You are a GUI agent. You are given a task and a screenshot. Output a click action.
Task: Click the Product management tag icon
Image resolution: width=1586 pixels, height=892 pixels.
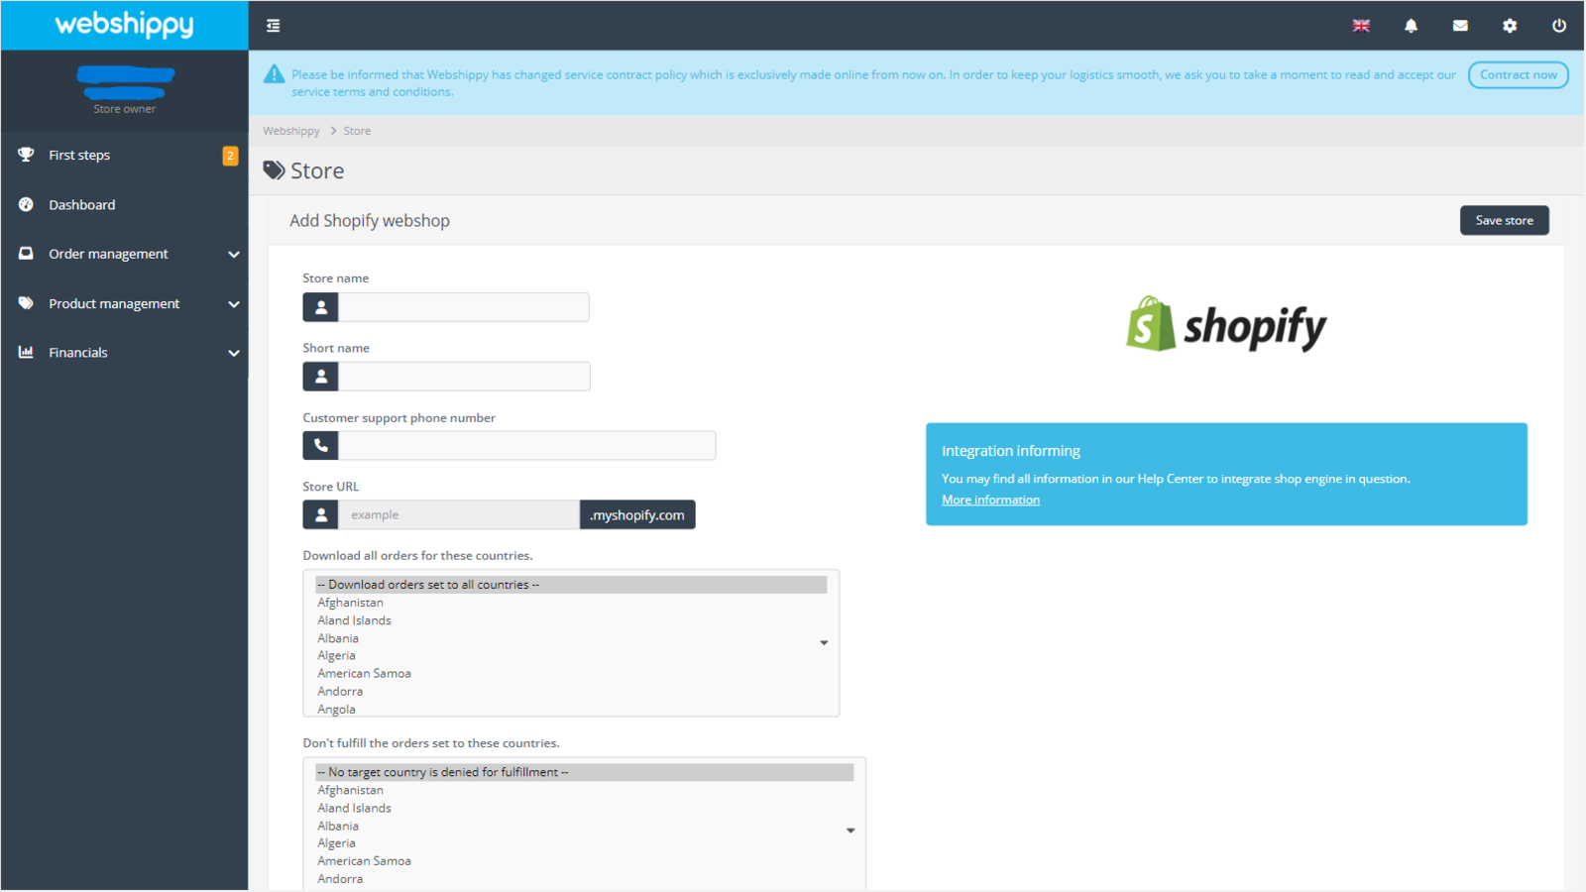[26, 303]
